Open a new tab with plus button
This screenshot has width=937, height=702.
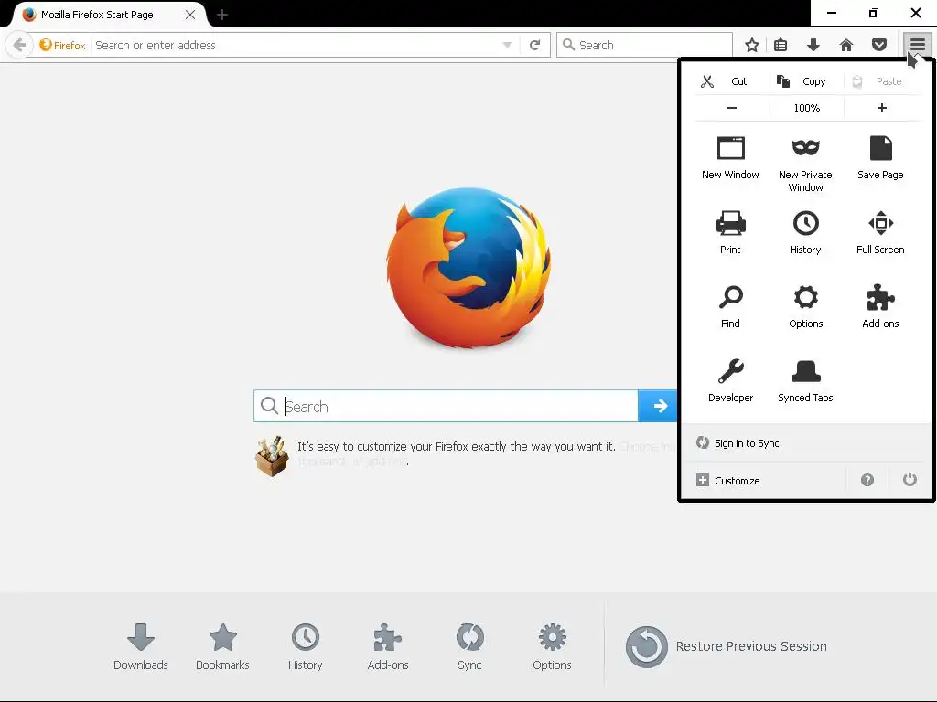pyautogui.click(x=222, y=15)
